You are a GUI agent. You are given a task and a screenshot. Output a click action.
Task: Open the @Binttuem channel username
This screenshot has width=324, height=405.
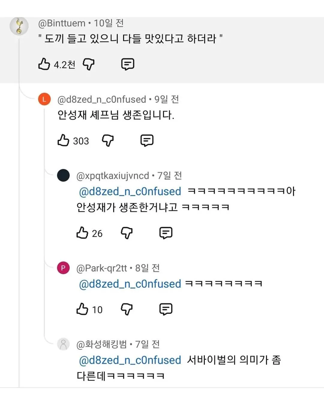(x=62, y=23)
